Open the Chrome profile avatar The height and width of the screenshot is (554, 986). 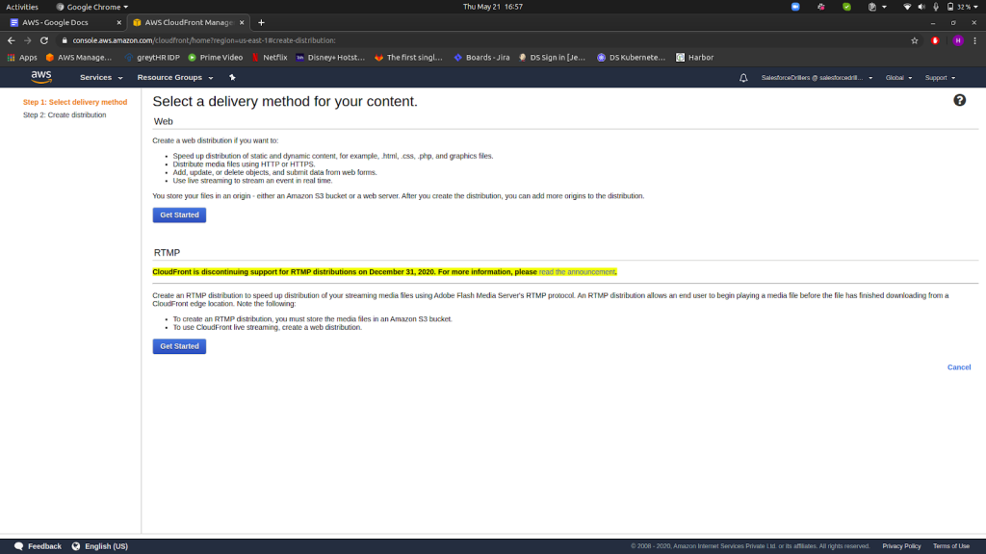pyautogui.click(x=958, y=40)
